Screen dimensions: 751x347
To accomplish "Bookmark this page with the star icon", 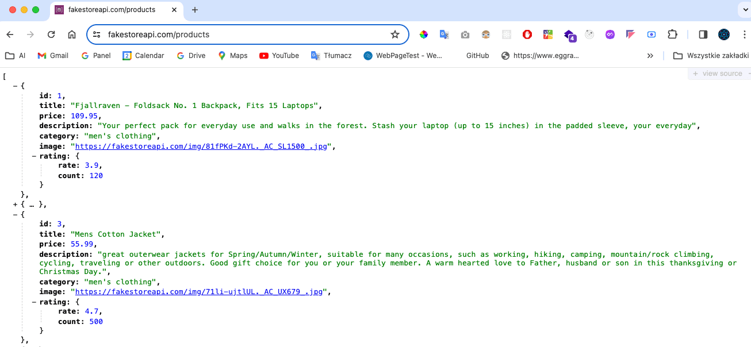I will click(395, 34).
